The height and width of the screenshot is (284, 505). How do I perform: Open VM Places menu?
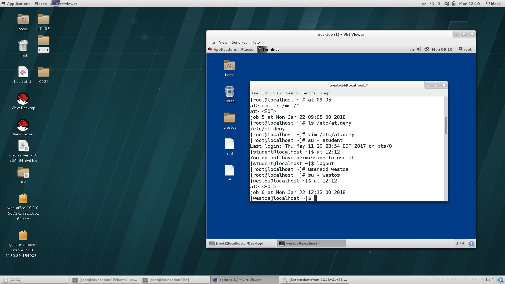[247, 49]
